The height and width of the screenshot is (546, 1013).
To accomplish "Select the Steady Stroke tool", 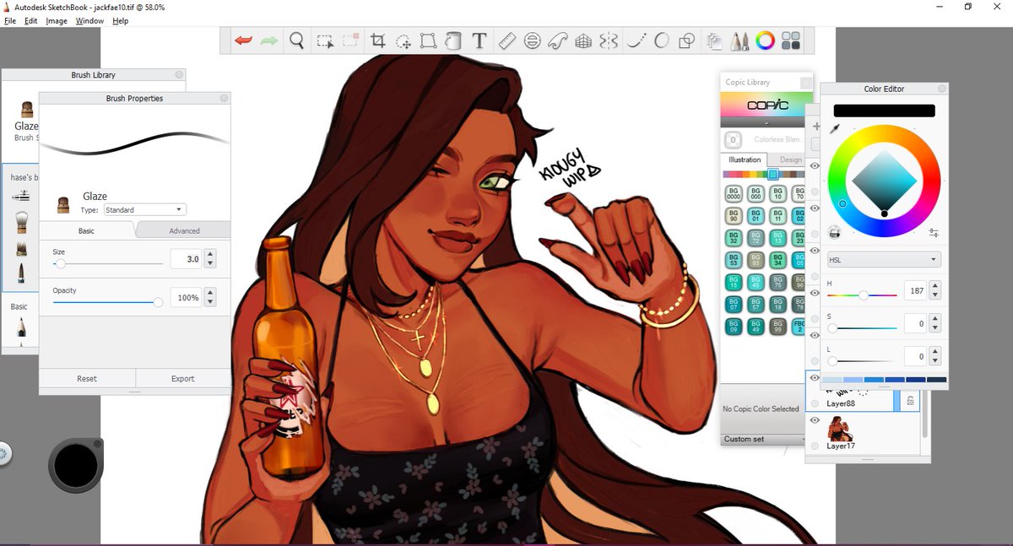I will (637, 40).
